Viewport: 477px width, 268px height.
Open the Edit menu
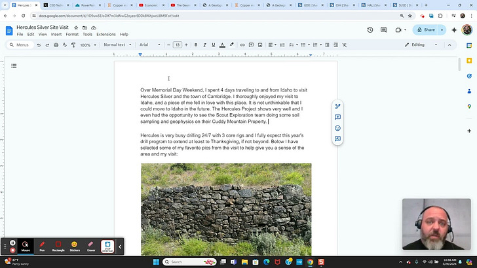click(31, 34)
